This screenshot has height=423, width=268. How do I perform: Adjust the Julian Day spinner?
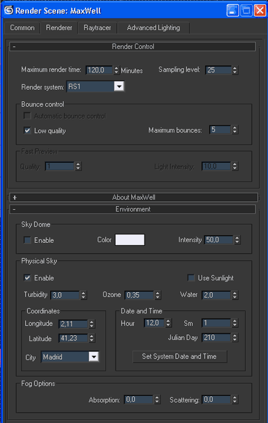click(235, 337)
